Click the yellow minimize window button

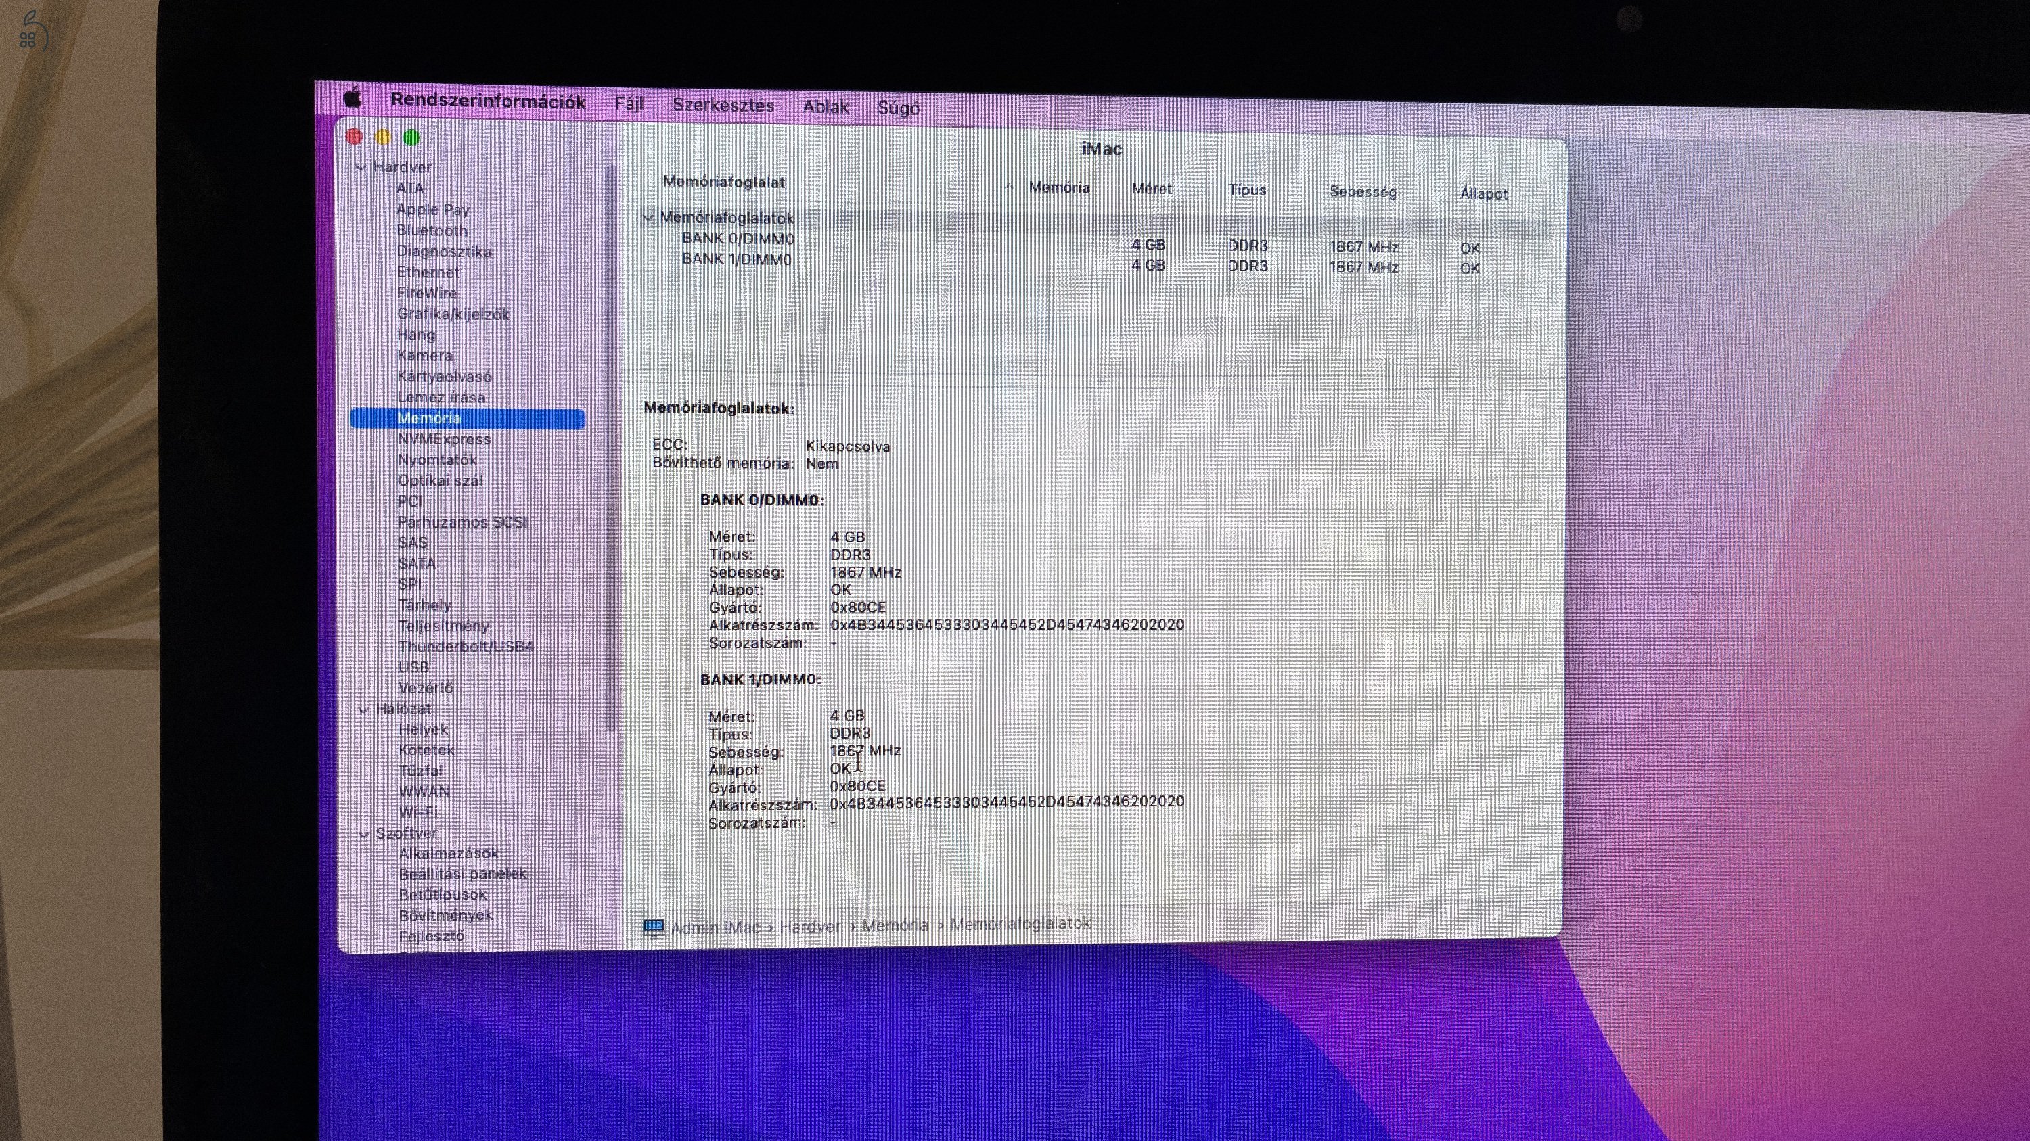383,137
